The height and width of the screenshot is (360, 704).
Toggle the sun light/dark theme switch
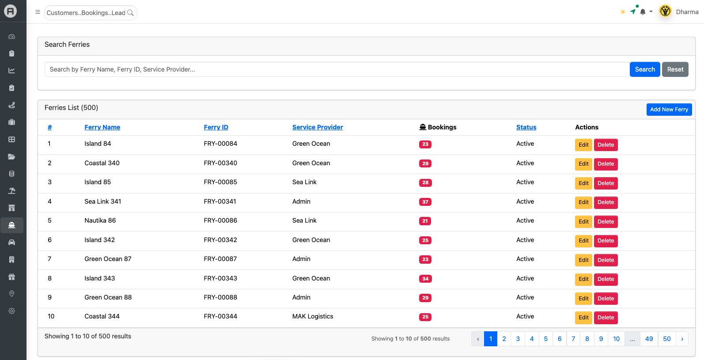pos(623,12)
